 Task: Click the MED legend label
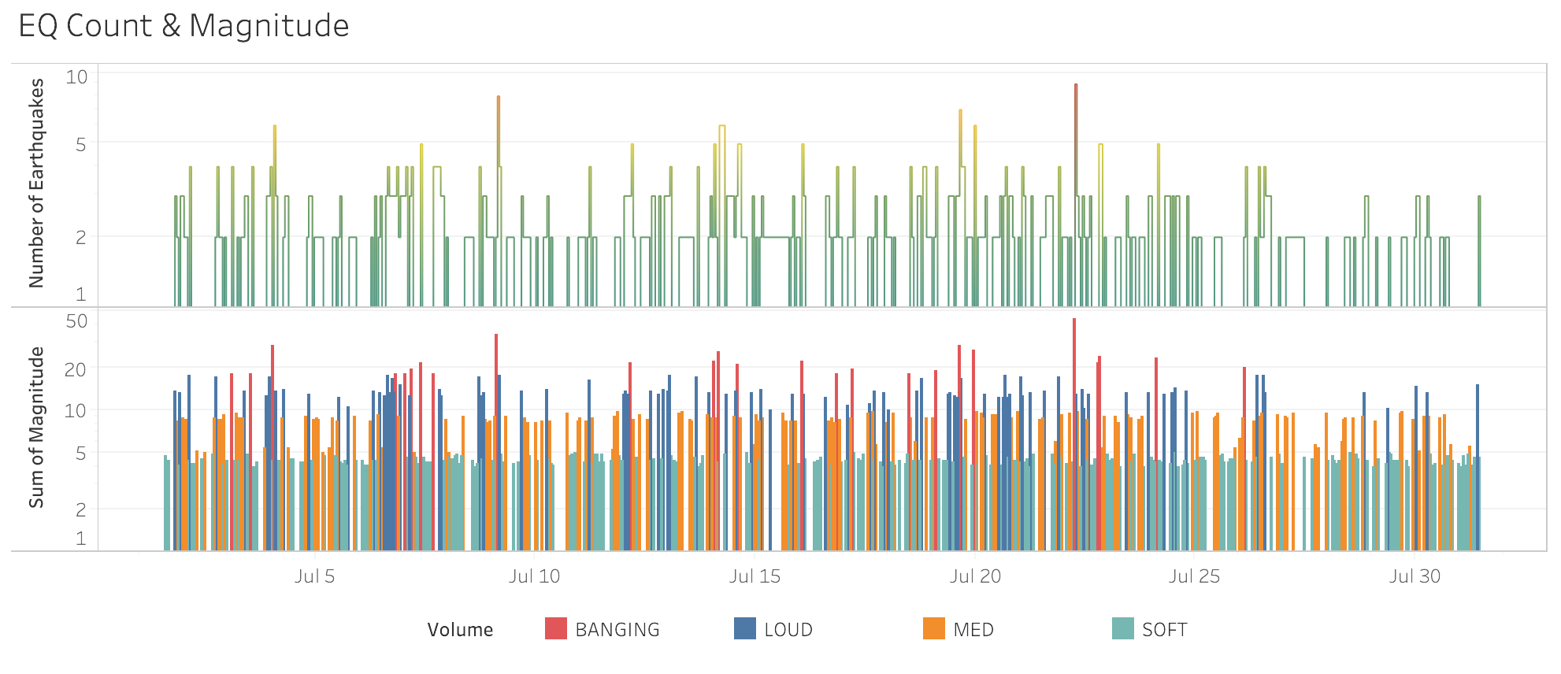(973, 630)
